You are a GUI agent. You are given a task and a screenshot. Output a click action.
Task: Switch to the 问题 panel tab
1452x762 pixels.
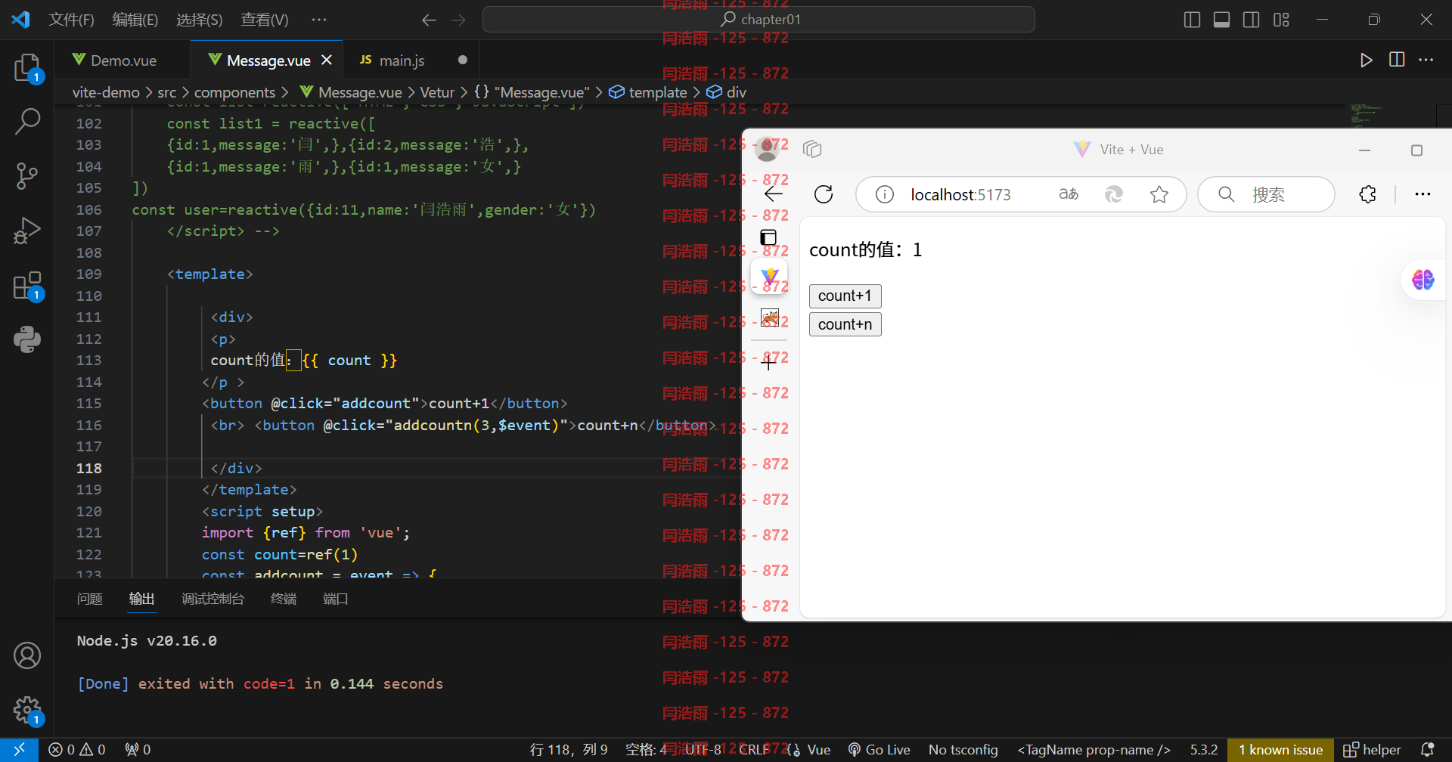tap(89, 599)
